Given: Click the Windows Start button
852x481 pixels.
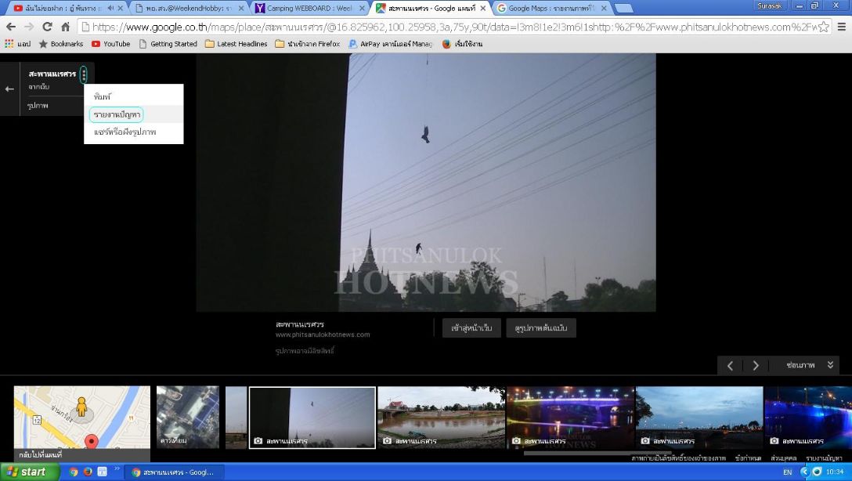Looking at the screenshot, I should 28,472.
